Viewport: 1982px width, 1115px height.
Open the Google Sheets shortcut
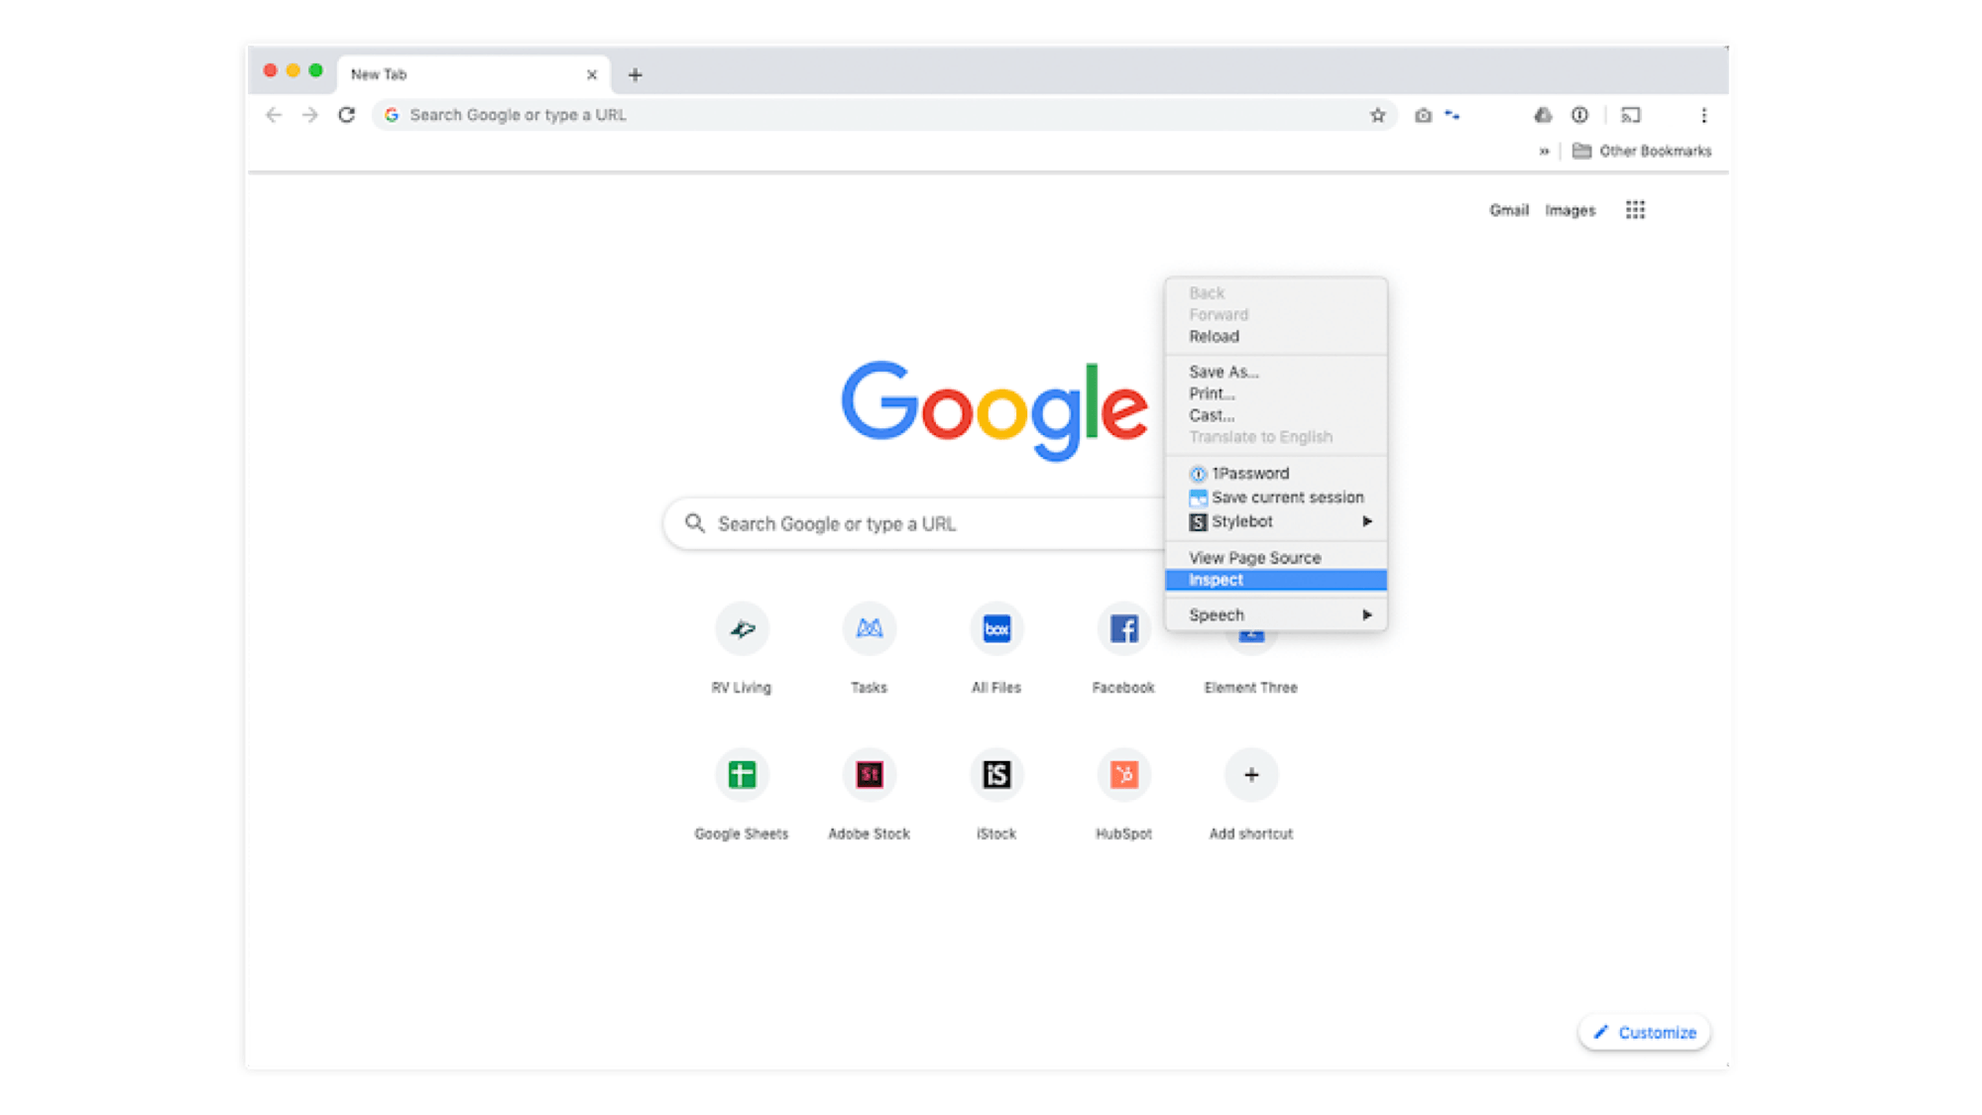pyautogui.click(x=742, y=774)
